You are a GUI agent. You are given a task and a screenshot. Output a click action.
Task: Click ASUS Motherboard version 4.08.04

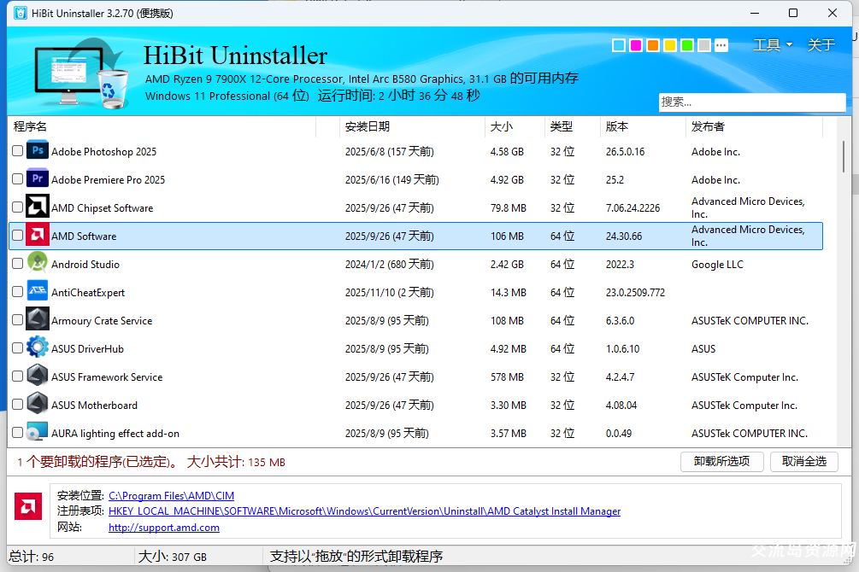(621, 406)
